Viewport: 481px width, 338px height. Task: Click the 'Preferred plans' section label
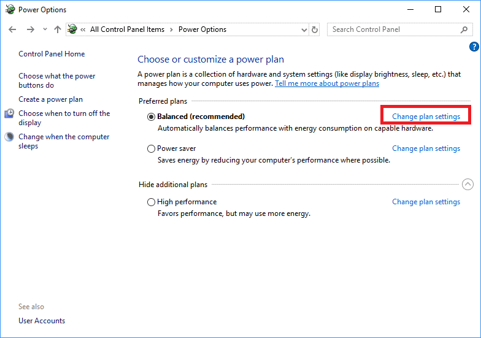pyautogui.click(x=163, y=101)
